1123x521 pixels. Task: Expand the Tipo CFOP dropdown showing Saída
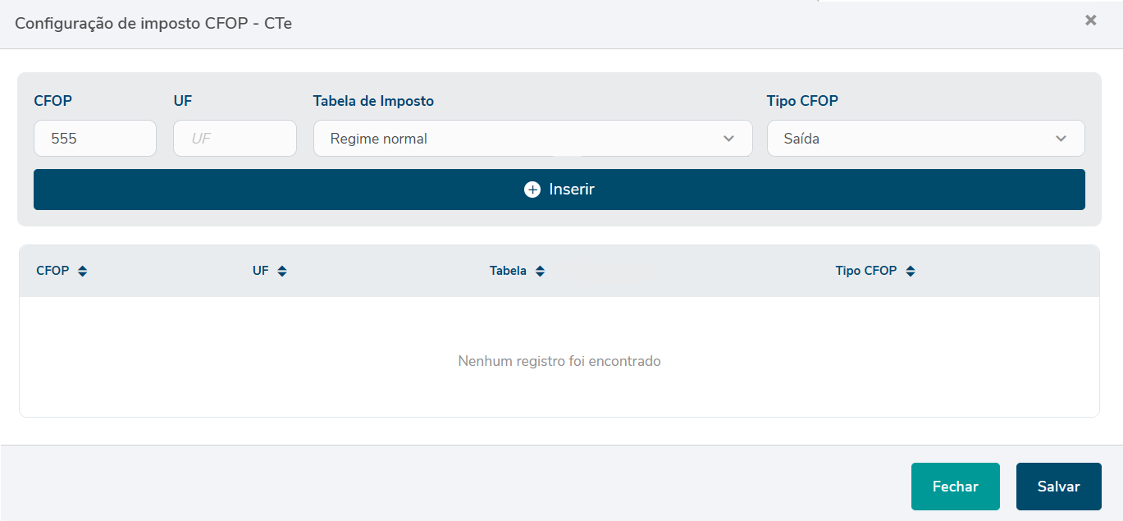925,139
